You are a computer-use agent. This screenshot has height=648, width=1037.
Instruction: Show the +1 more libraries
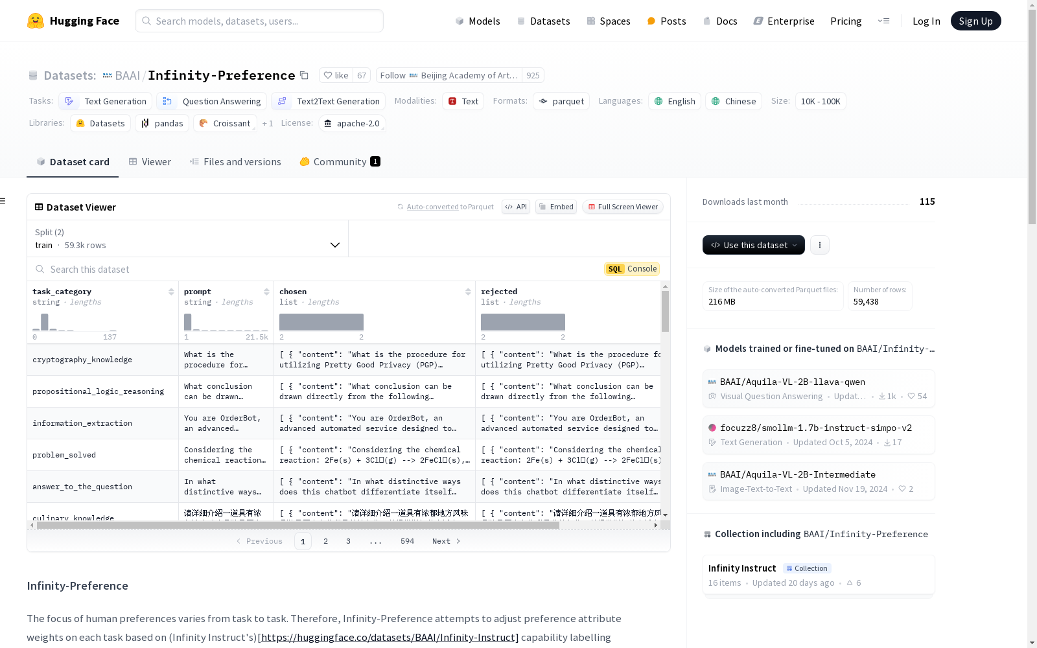click(x=268, y=123)
